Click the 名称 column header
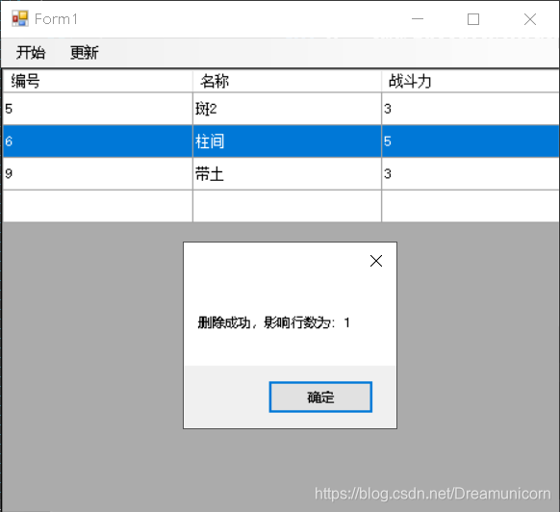The image size is (560, 512). point(287,81)
